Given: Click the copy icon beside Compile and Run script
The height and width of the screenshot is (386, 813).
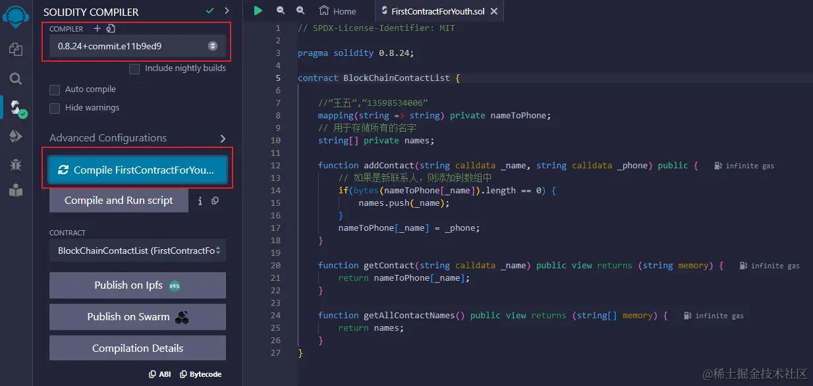Looking at the screenshot, I should (215, 201).
